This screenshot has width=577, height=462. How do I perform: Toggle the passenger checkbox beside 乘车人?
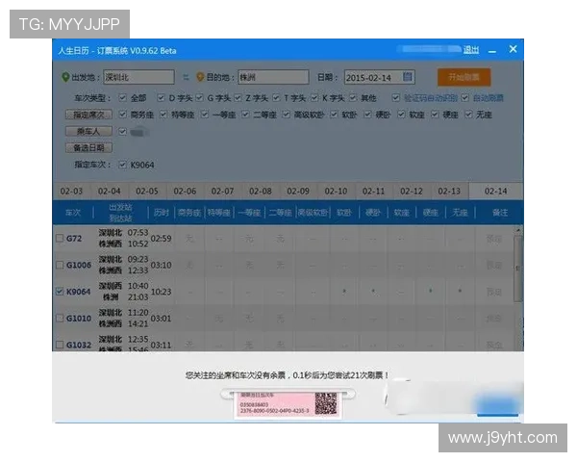(122, 132)
